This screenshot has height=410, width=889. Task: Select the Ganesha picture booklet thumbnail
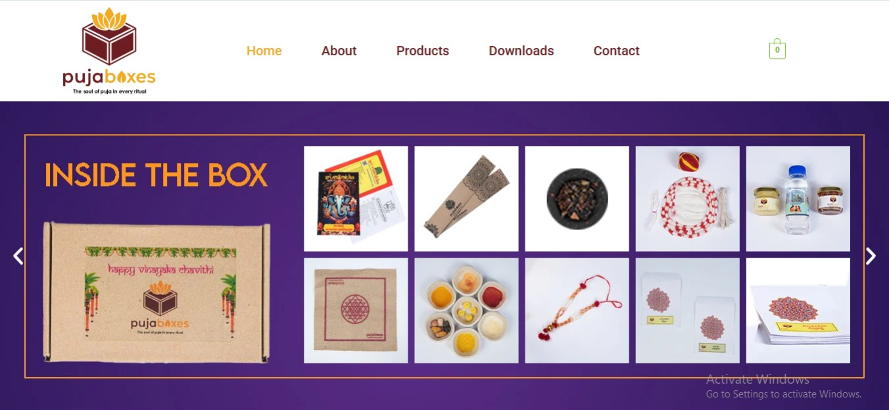[356, 198]
